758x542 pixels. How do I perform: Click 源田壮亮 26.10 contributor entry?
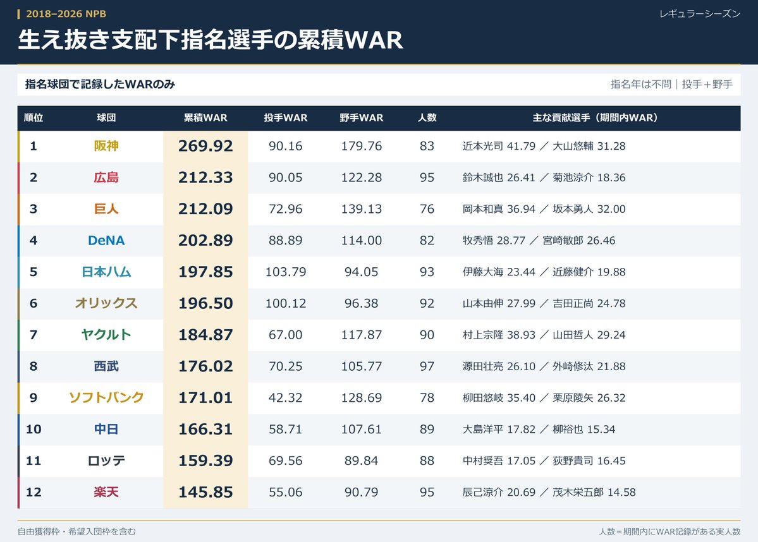(499, 366)
